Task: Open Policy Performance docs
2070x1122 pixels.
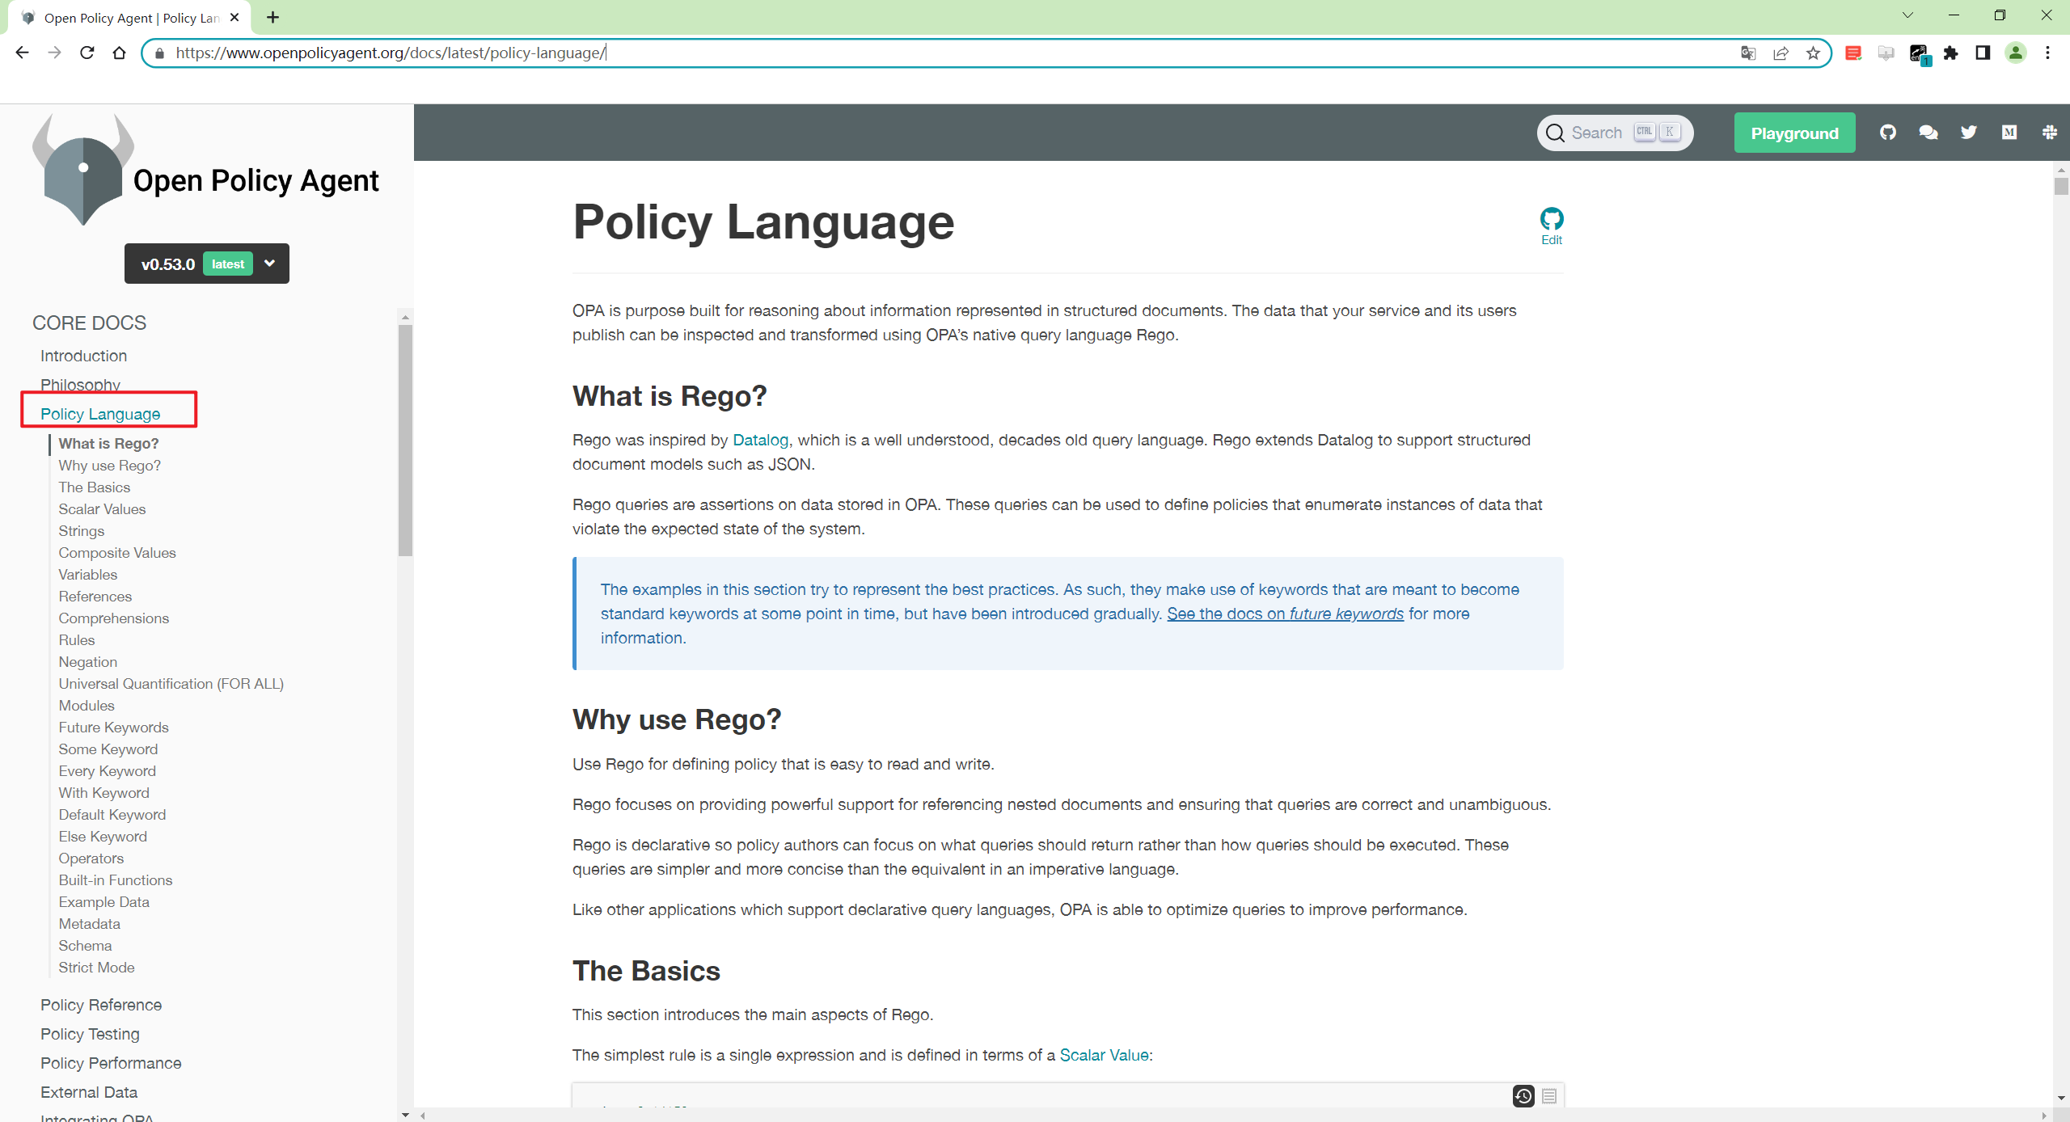Action: 111,1063
